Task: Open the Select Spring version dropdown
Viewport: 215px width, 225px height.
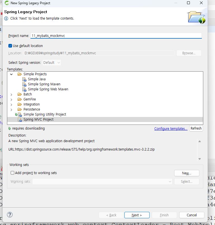Action: 52,63
